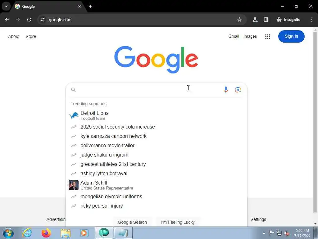Click the Incognito indicator
Image resolution: width=318 pixels, height=239 pixels.
pyautogui.click(x=288, y=20)
